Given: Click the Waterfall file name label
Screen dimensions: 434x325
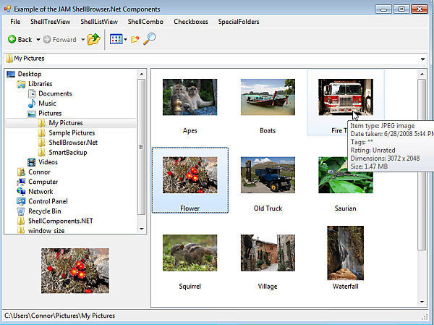Looking at the screenshot, I should (346, 287).
